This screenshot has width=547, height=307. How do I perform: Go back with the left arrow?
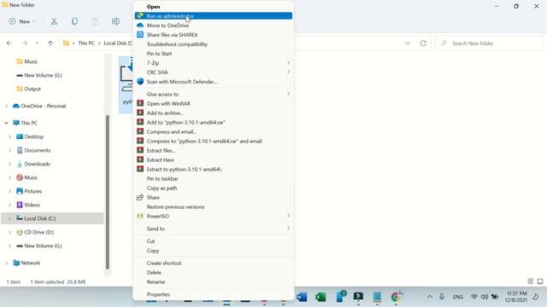9,43
